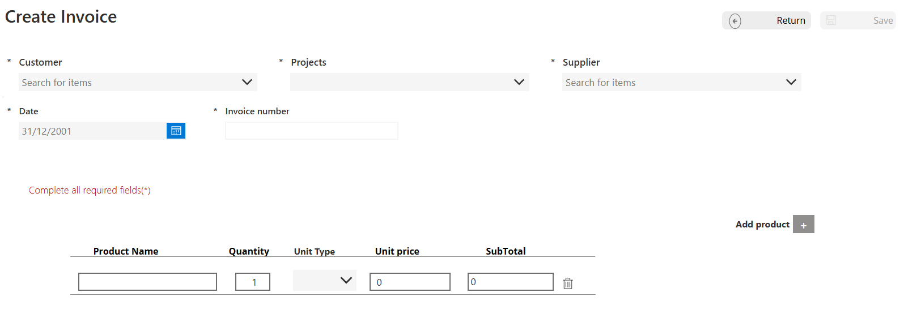This screenshot has height=314, width=904.
Task: Click the SubTotal input field
Action: [x=510, y=282]
